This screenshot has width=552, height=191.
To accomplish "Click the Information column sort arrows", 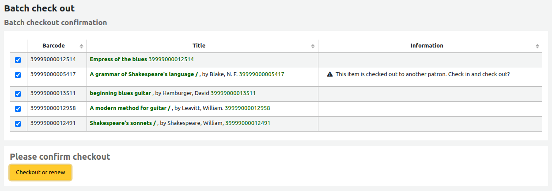I will pos(537,46).
